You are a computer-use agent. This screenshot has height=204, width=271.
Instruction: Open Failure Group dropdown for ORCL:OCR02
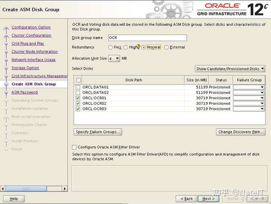tap(249, 104)
